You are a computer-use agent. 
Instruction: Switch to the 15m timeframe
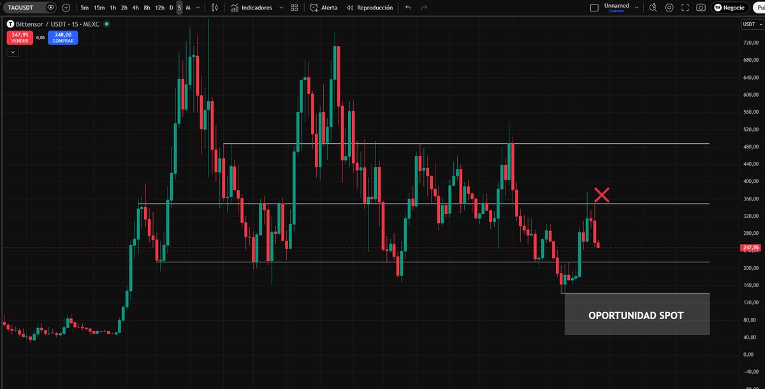(99, 8)
